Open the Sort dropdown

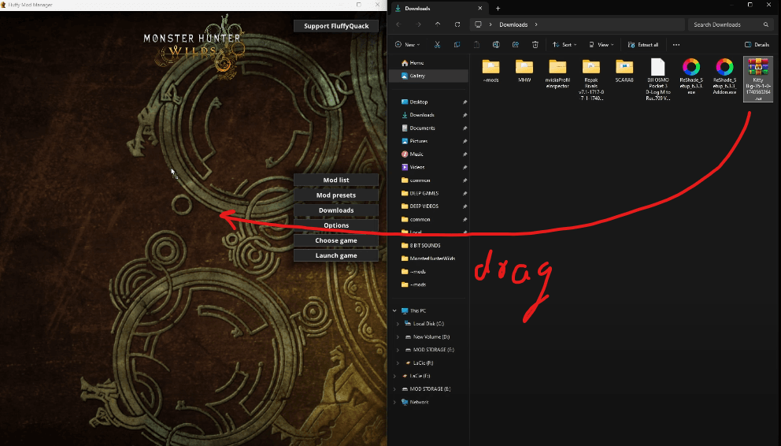click(564, 45)
